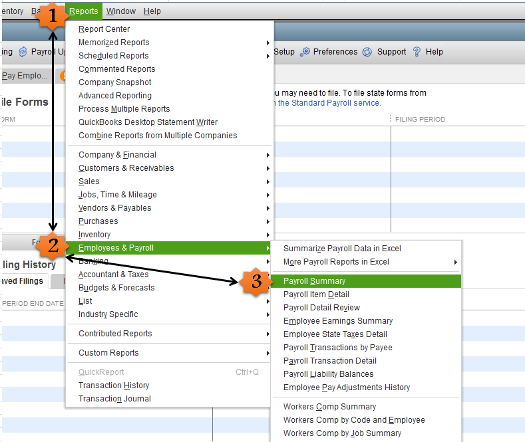Click the Standard Payroll service link
This screenshot has width=525, height=442.
pyautogui.click(x=329, y=103)
